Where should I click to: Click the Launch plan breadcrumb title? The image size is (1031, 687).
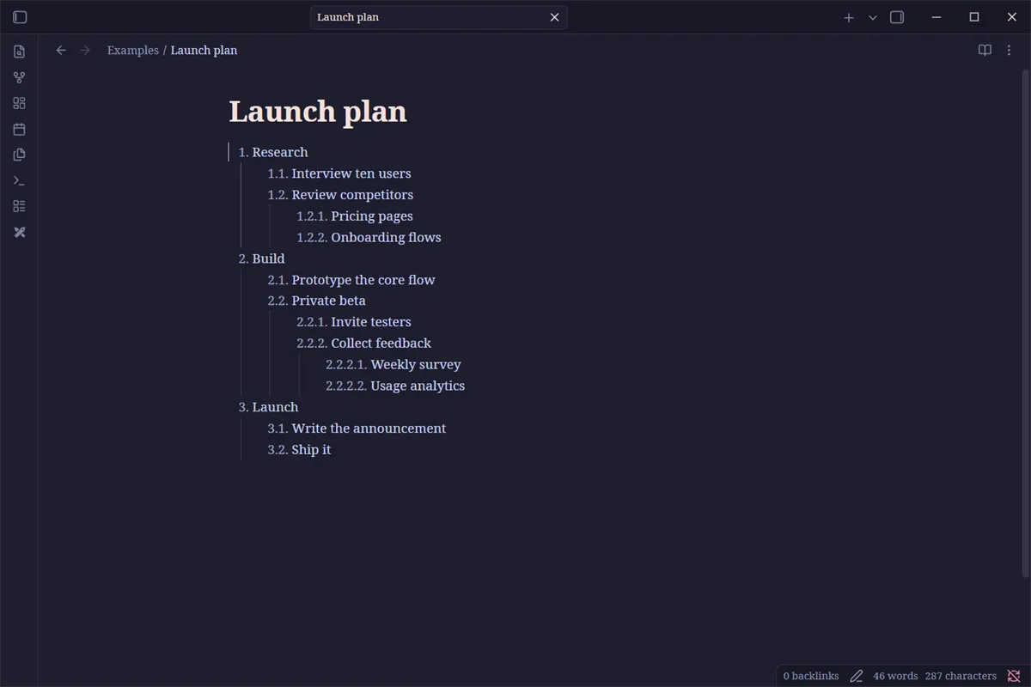(x=204, y=51)
